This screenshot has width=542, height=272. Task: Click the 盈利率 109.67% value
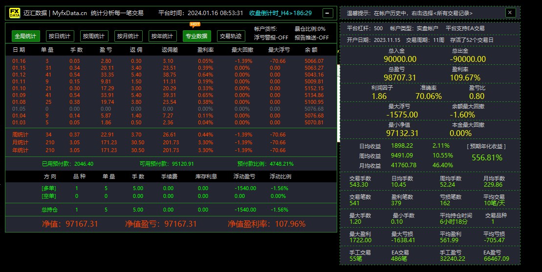coord(465,78)
